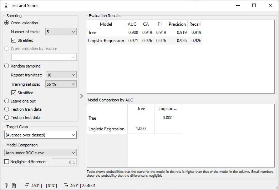Viewport: 279px width, 190px height.
Task: Select Logistic Regression row in Evaluation Results
Action: point(144,41)
